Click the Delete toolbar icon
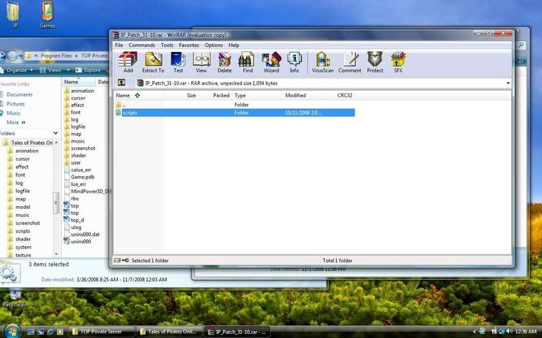Screen dimensions: 542x338 click(x=224, y=62)
